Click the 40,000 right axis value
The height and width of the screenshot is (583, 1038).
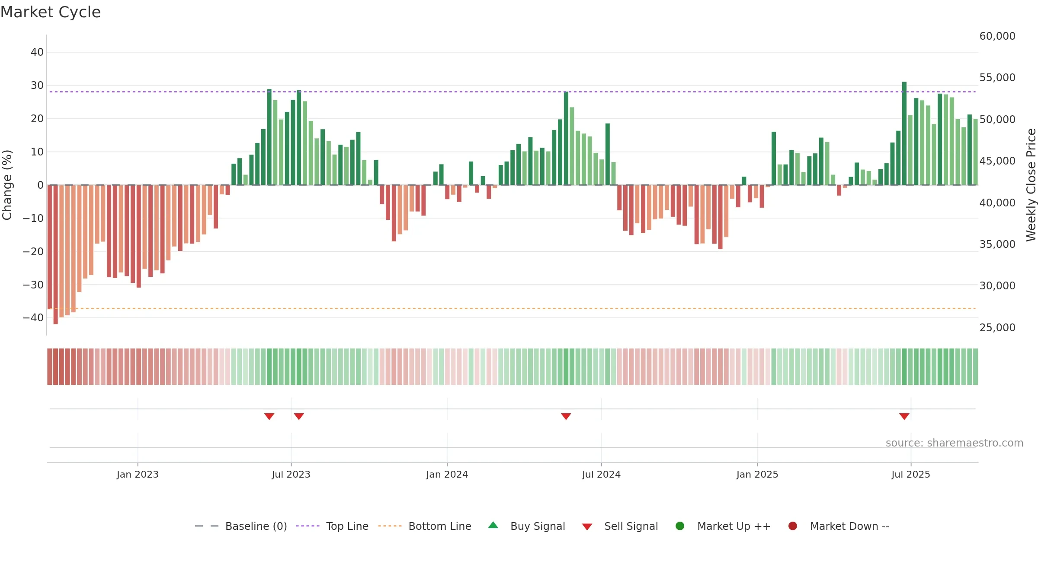pos(997,203)
